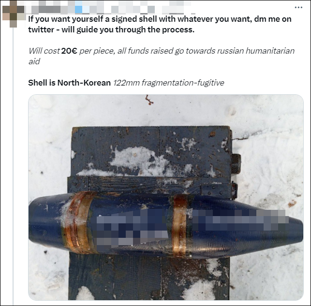This screenshot has width=311, height=306.
Task: Click the blue verified badge in header
Action: (x=78, y=9)
